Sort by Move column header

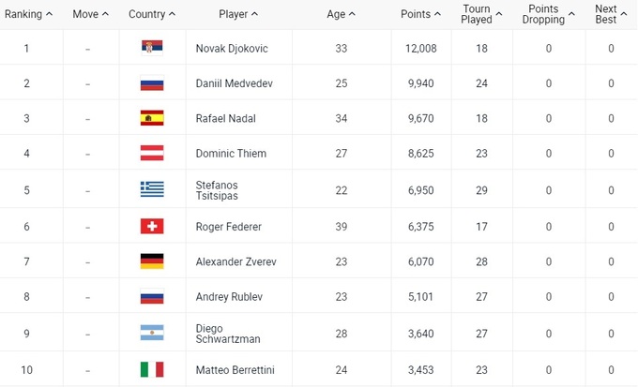(90, 15)
